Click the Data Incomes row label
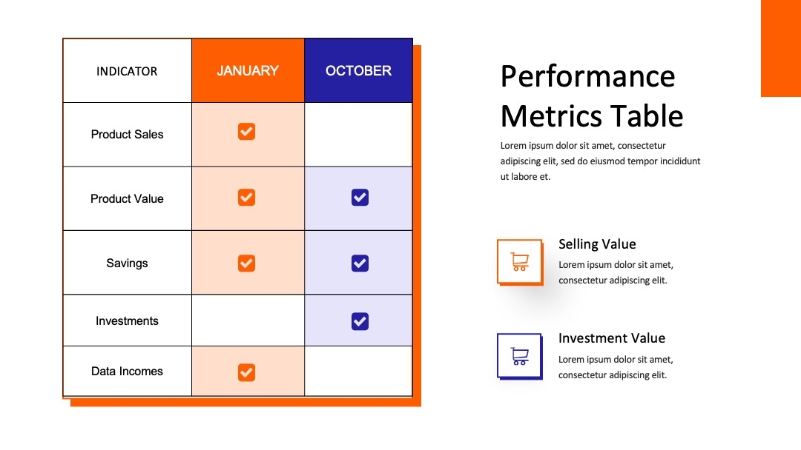 (x=128, y=372)
